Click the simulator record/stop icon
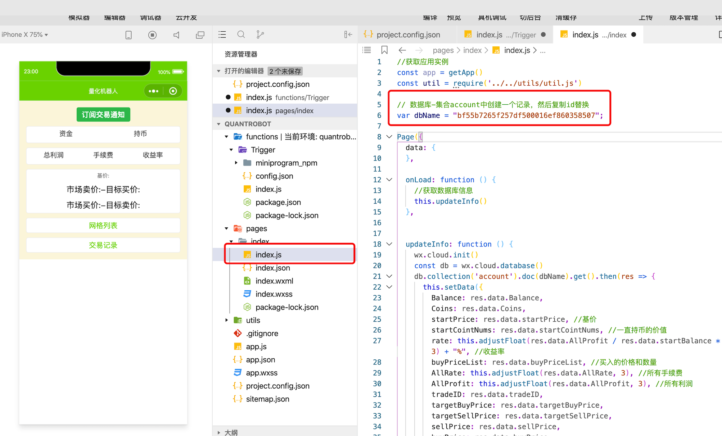The width and height of the screenshot is (722, 436). [x=152, y=35]
